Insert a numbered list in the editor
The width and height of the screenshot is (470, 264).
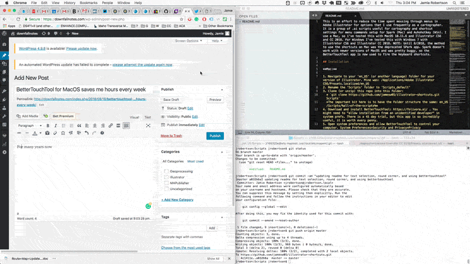pos(71,126)
